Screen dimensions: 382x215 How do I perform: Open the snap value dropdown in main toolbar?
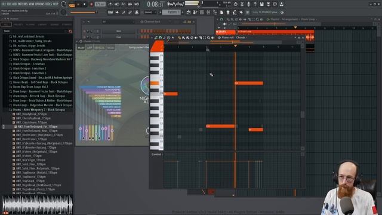(150, 12)
